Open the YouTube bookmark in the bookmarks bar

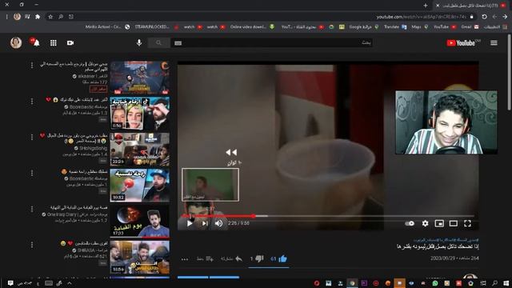pos(445,26)
